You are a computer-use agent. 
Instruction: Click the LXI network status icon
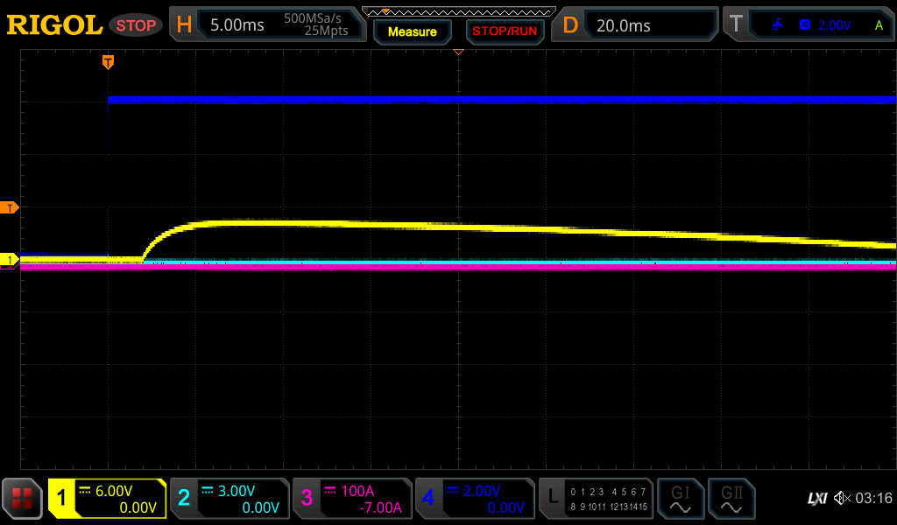click(816, 499)
